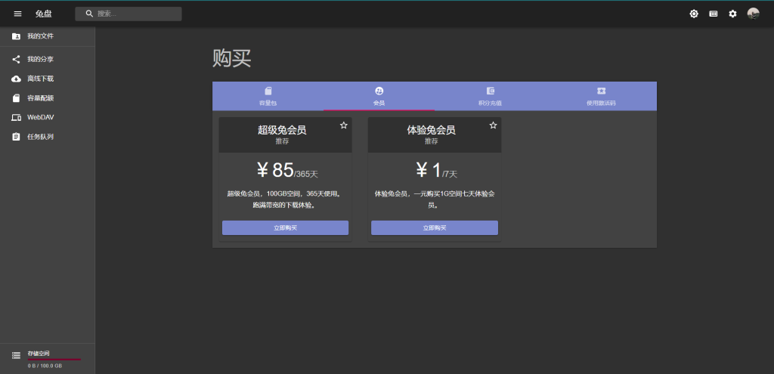Select the WebDAV sidebar item

(x=41, y=117)
